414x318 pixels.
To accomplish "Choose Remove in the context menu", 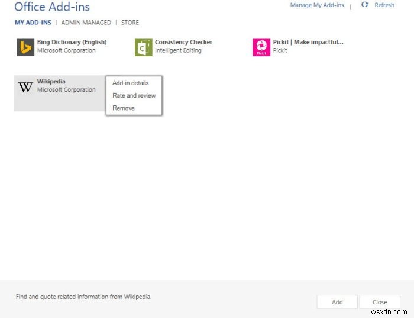I will tap(124, 108).
